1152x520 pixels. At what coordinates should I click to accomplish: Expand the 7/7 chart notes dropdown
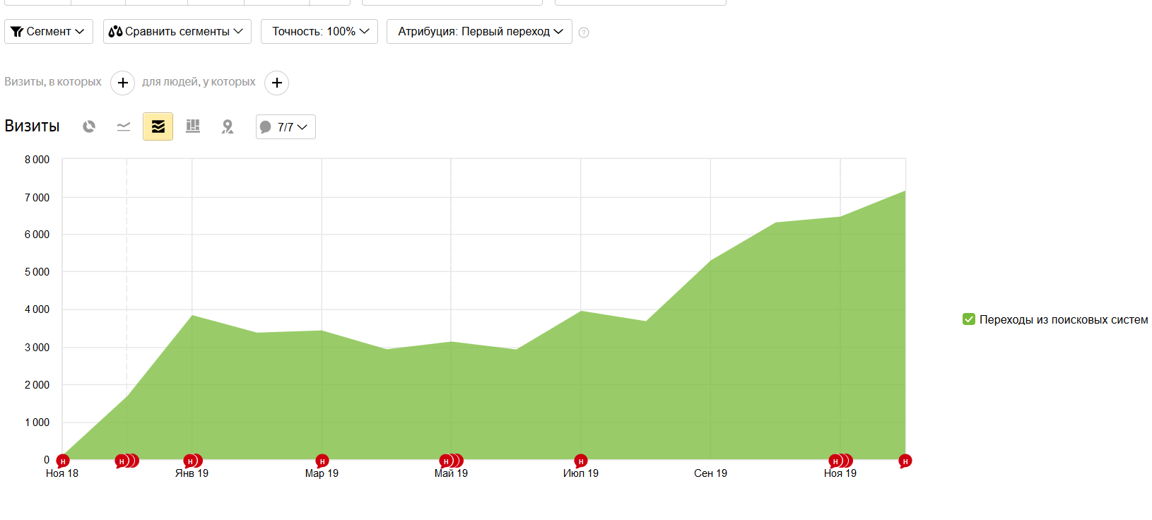point(286,127)
